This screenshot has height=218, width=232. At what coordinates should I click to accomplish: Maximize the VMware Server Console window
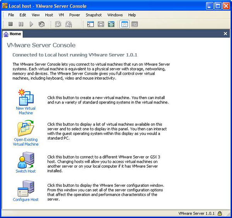point(218,6)
